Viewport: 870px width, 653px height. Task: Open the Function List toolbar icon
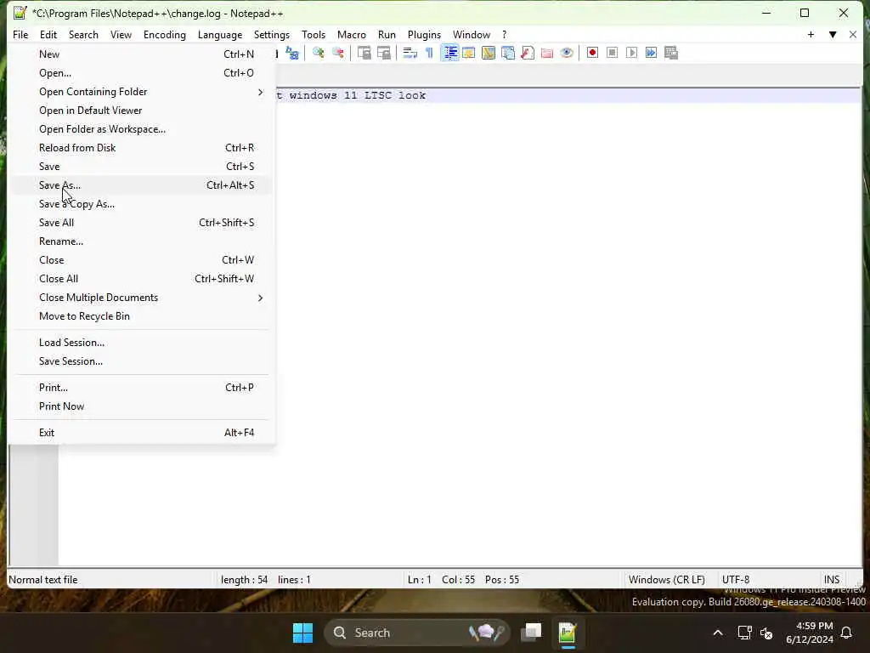click(x=528, y=53)
